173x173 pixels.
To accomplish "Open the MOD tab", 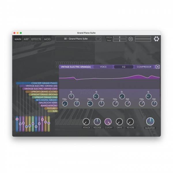I will (x=47, y=39).
